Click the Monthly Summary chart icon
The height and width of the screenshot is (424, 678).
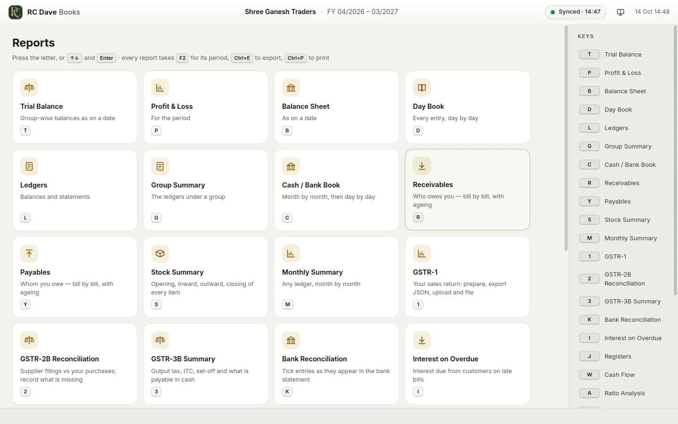[291, 253]
